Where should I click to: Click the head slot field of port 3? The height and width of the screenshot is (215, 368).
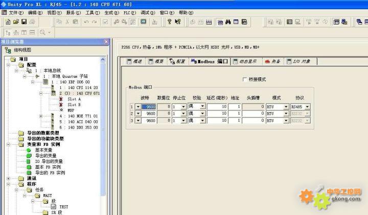[x=253, y=120]
